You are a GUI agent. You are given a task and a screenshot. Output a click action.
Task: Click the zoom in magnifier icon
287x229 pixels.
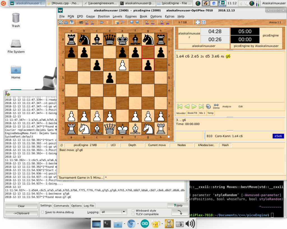point(132,22)
